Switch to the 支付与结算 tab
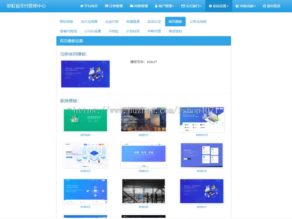This screenshot has height=219, width=292. (89, 22)
